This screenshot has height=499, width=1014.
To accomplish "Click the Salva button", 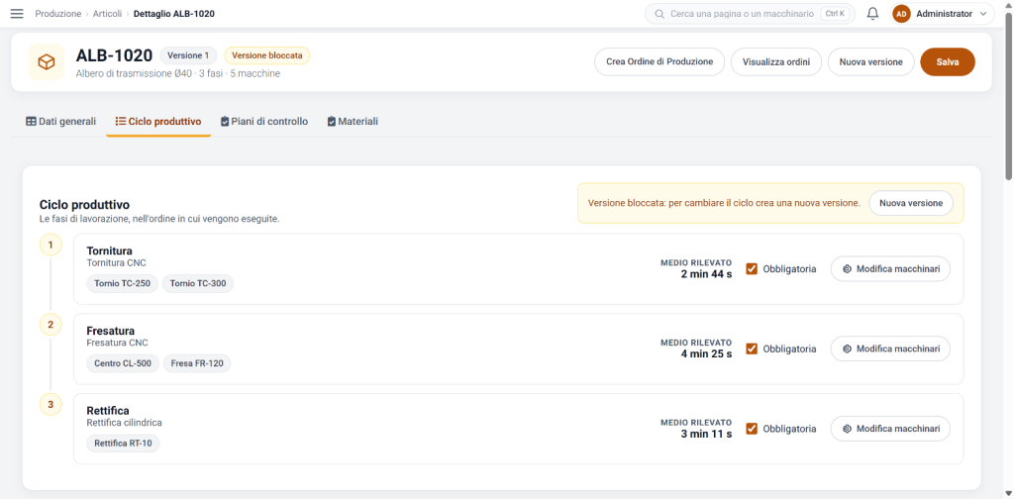I will pos(948,62).
